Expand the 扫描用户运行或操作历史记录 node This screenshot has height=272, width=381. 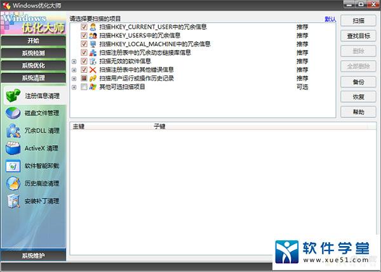[x=74, y=79]
